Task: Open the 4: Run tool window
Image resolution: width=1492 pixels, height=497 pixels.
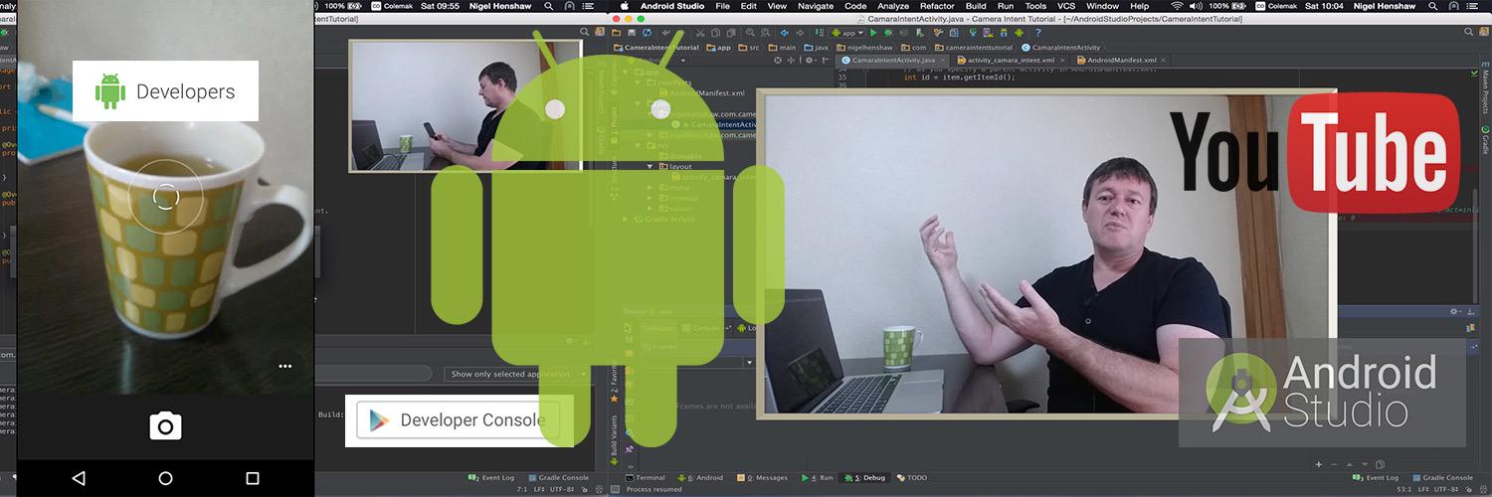Action: point(817,477)
